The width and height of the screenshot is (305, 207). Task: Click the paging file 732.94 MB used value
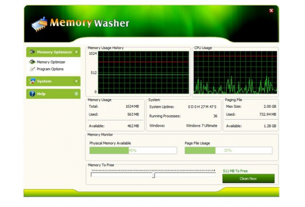268,114
